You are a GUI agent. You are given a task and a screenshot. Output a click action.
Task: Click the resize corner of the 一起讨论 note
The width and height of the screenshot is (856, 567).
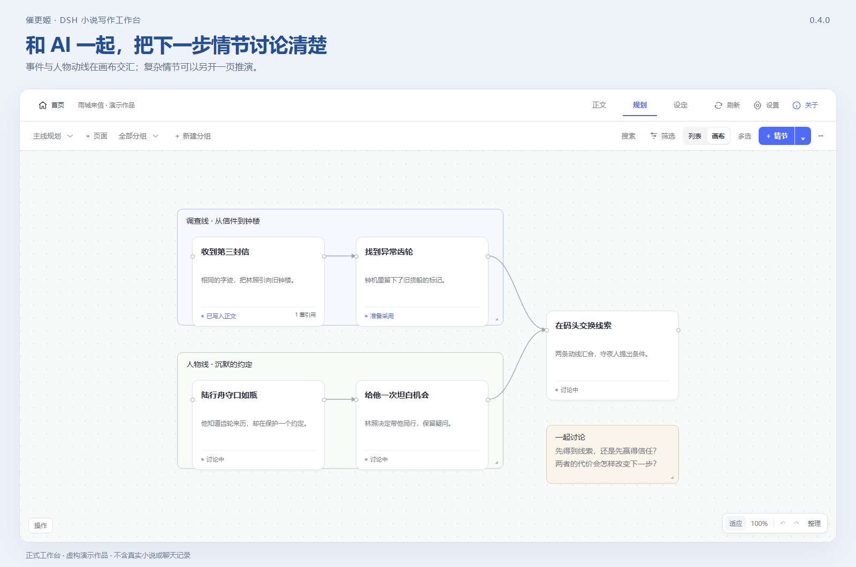coord(672,477)
